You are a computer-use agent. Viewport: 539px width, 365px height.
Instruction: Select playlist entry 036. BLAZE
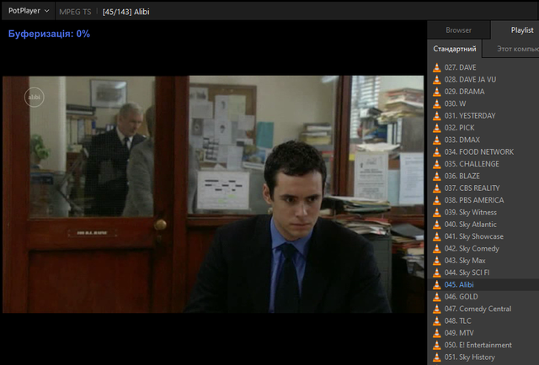click(x=483, y=176)
